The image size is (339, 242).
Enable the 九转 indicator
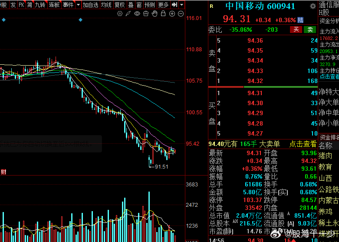pyautogui.click(x=40, y=5)
